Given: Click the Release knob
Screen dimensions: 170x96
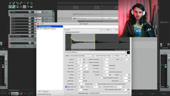Looking at the screenshot, I should (76, 78).
